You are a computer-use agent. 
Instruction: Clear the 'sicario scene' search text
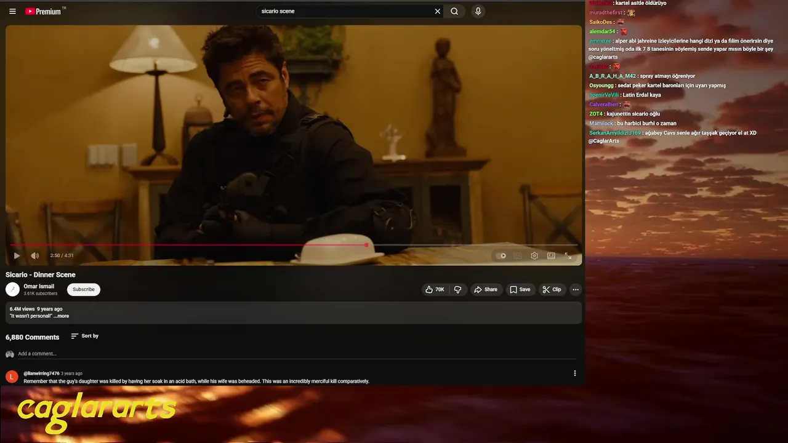tap(438, 11)
